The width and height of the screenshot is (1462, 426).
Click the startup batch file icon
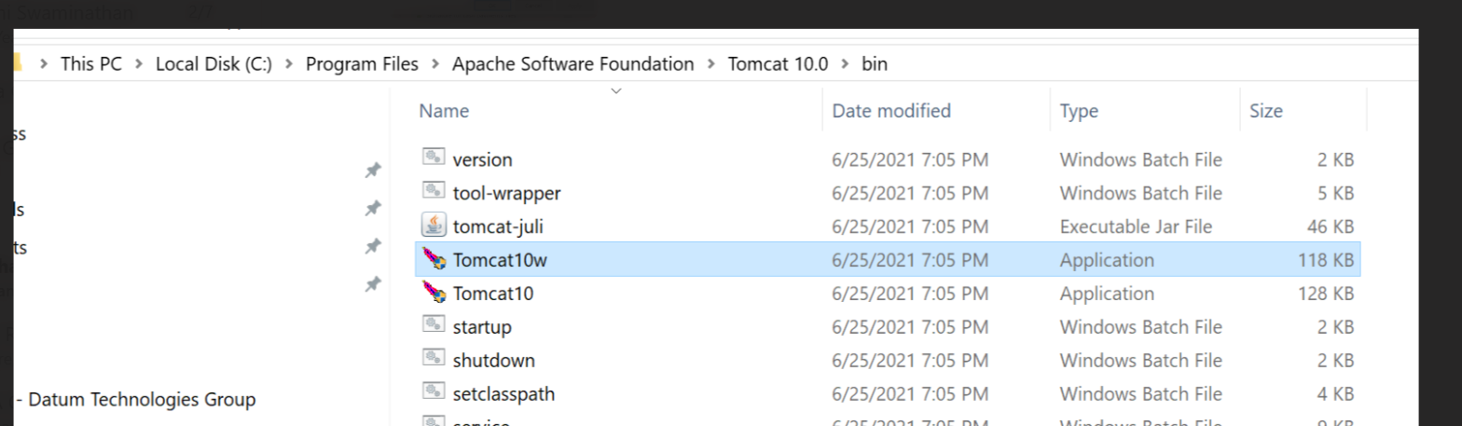pos(433,326)
